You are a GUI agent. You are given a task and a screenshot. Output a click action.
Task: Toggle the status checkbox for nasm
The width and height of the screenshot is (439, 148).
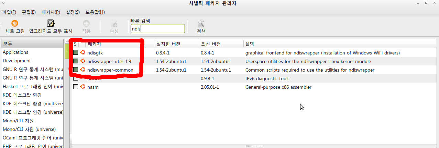(76, 87)
